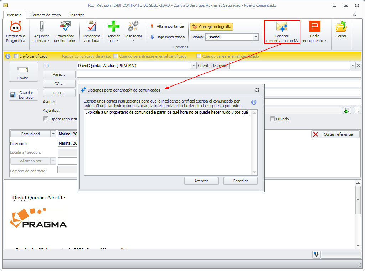Check the Espera respuesta option
Image resolution: width=365 pixels, height=271 pixels.
click(x=46, y=119)
